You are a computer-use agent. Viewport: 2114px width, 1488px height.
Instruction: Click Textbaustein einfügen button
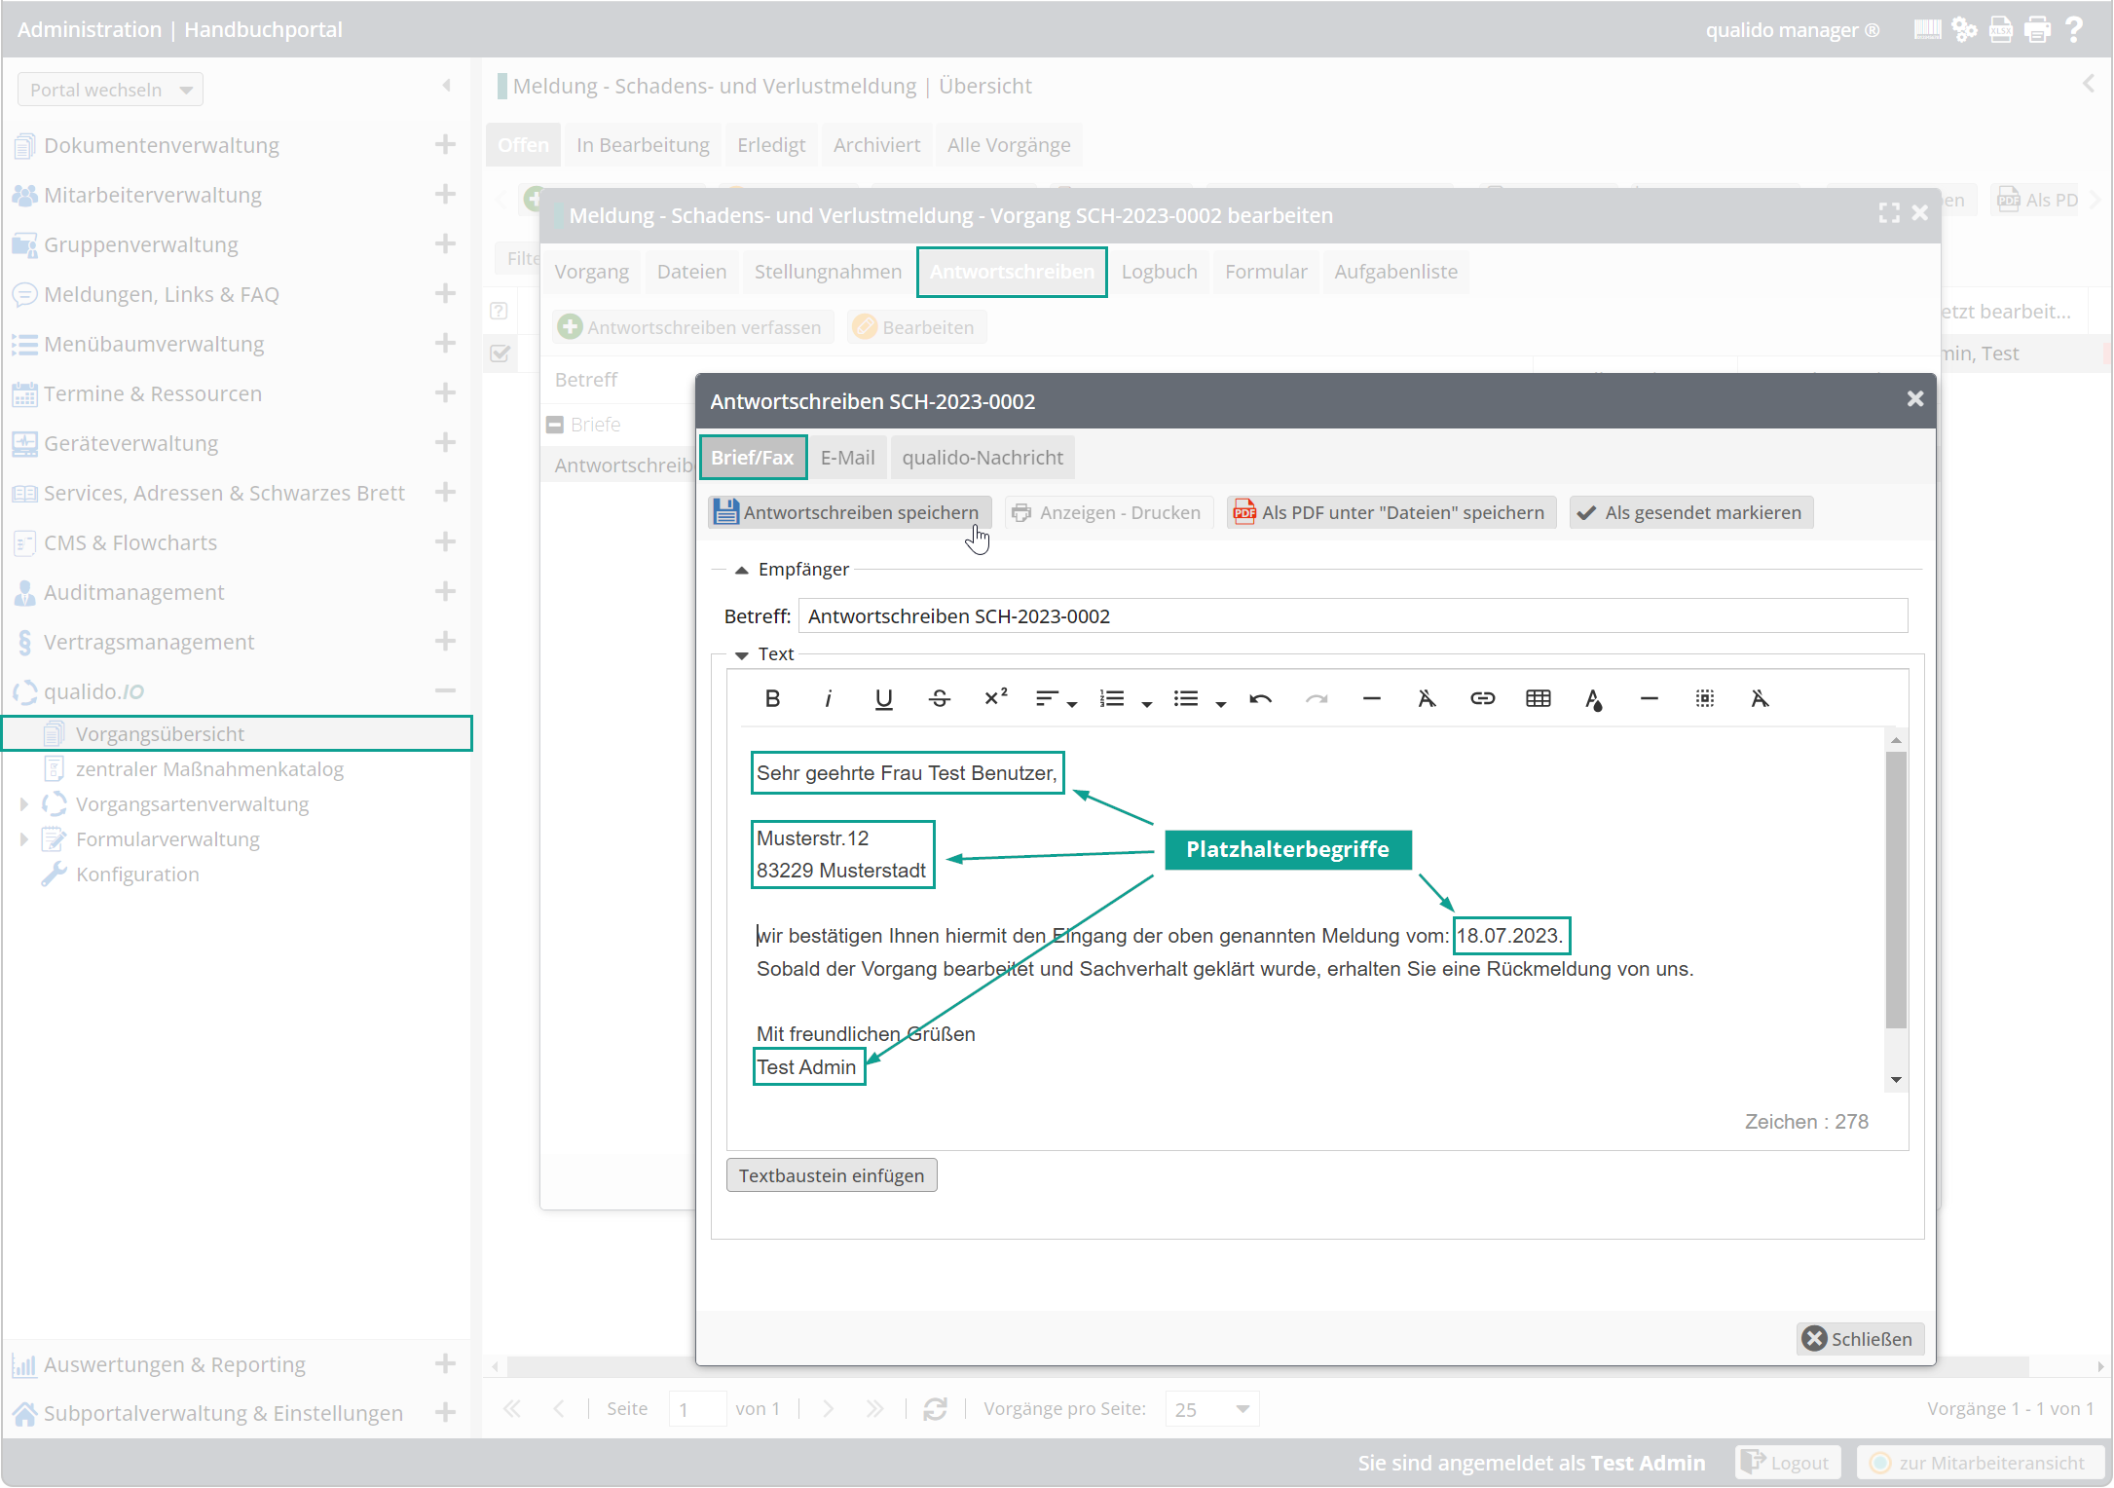(x=832, y=1175)
